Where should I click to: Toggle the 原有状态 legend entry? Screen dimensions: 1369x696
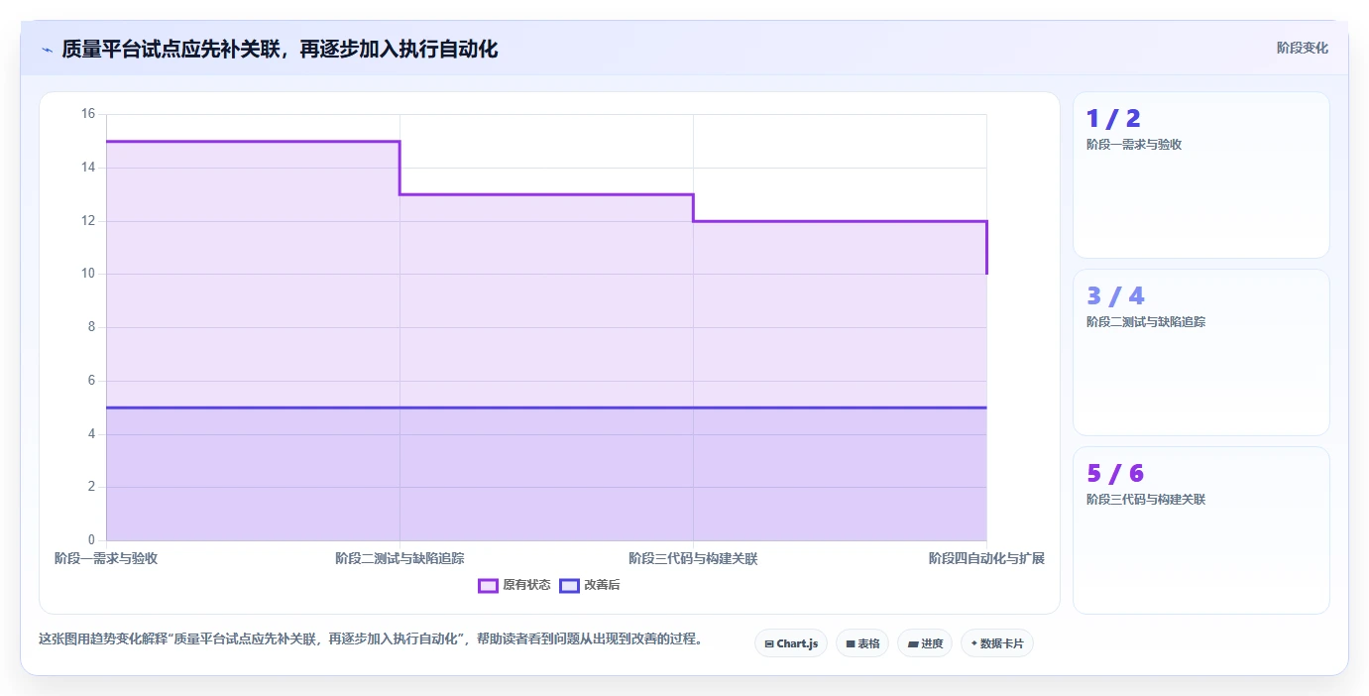tap(514, 585)
